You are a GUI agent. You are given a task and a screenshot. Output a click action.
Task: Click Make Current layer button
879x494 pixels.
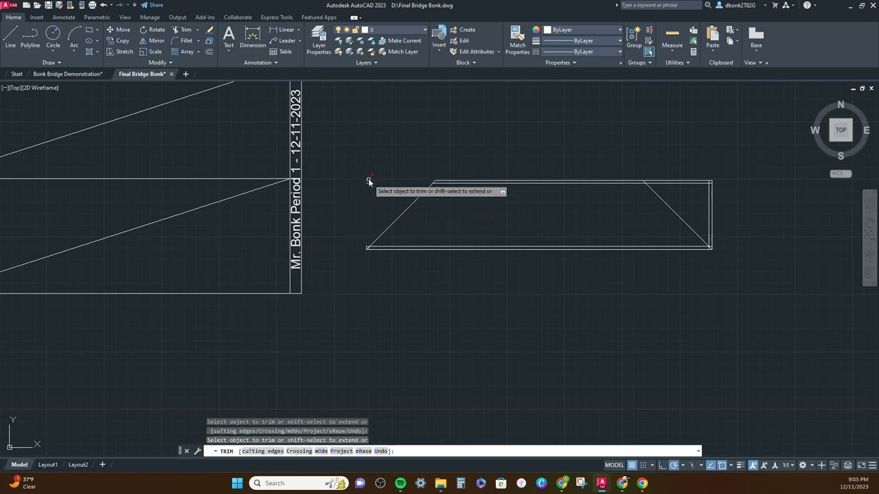coord(400,40)
